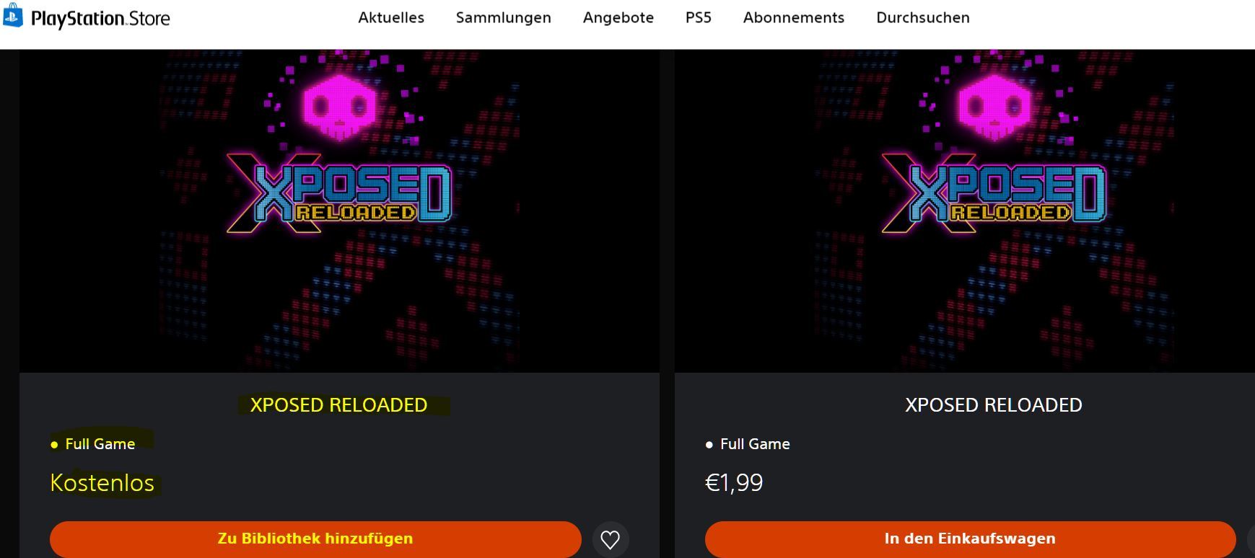Click the In den Einkaufswagen button
The height and width of the screenshot is (558, 1255).
(970, 539)
